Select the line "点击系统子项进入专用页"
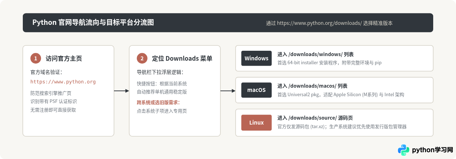The width and height of the screenshot is (456, 159). [x=162, y=111]
